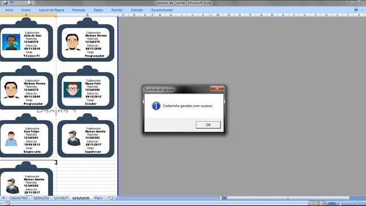
Task: Switch to the Fórmulas ribbon tab
Action: click(79, 10)
